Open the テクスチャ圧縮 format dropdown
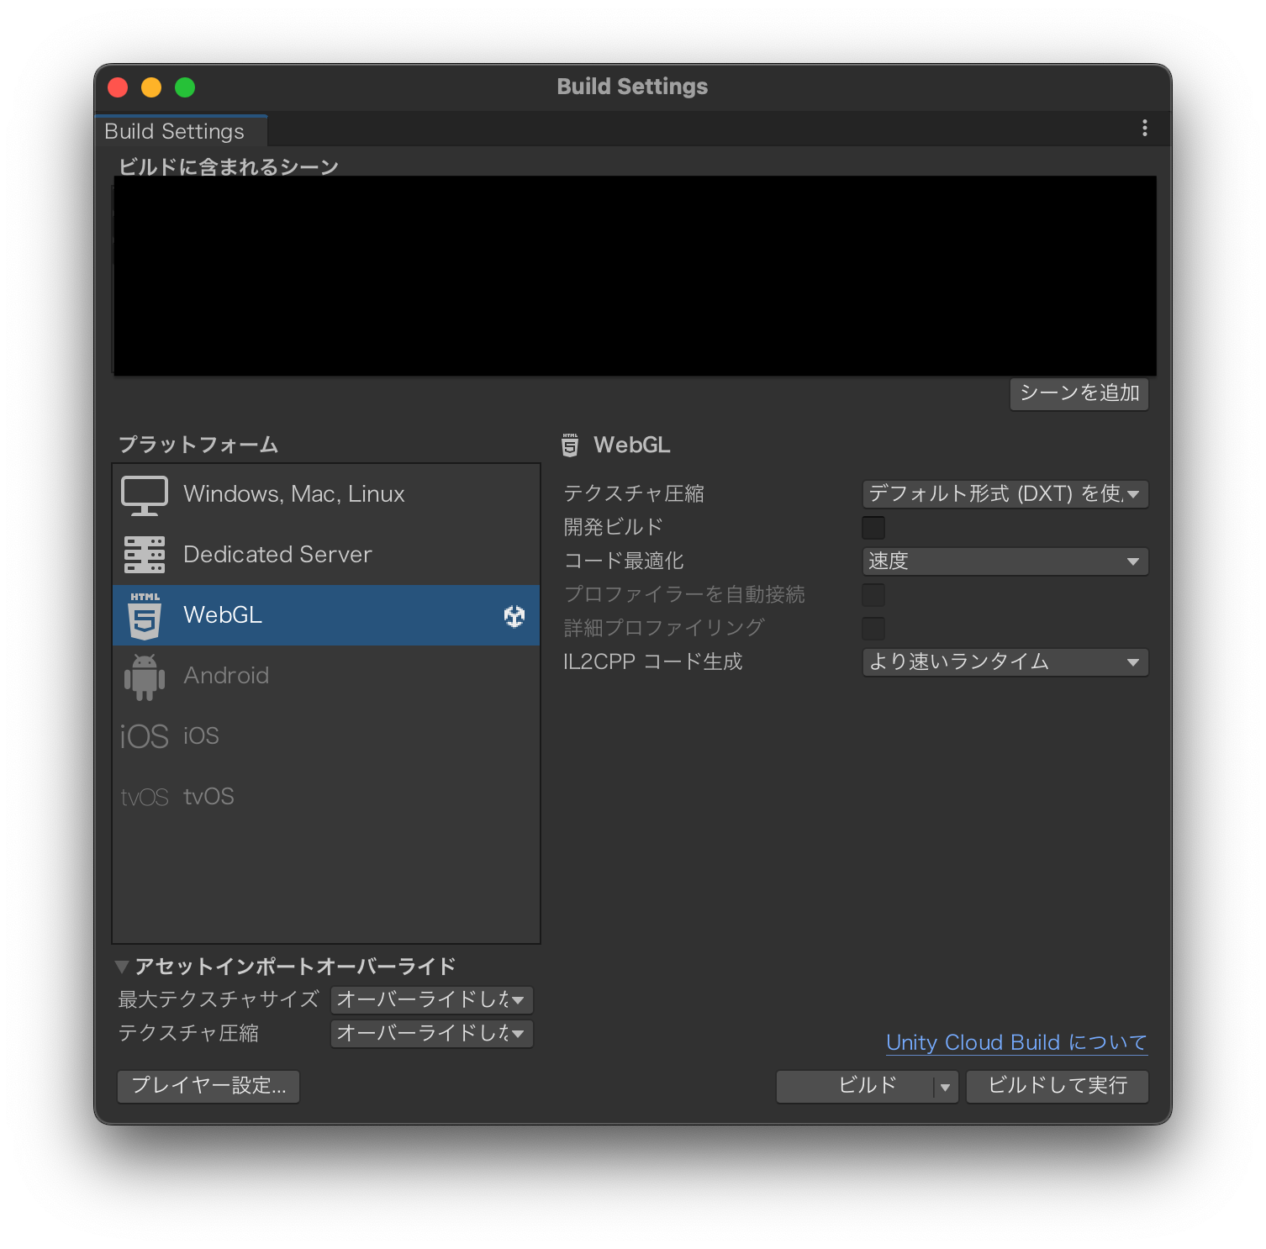This screenshot has height=1249, width=1266. tap(1005, 494)
